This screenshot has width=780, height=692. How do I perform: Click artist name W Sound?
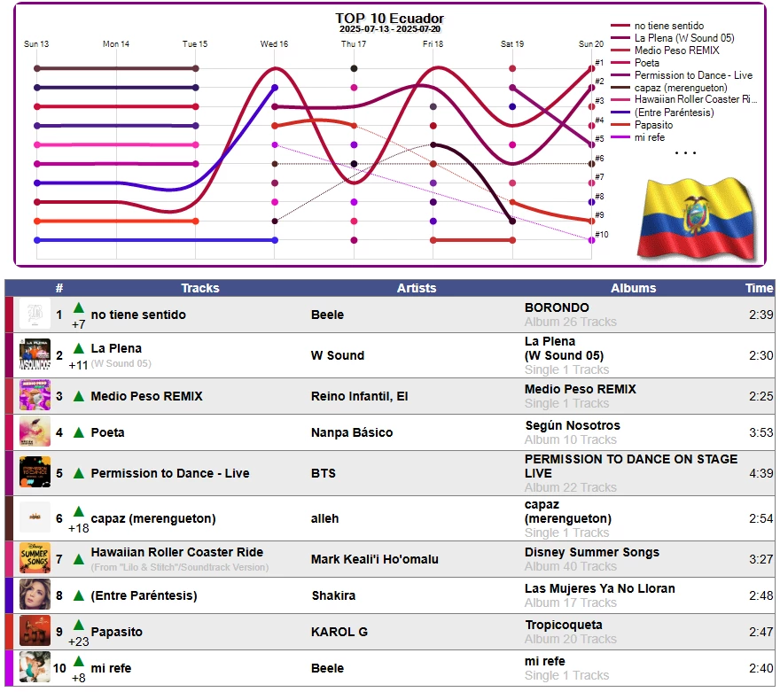(338, 355)
